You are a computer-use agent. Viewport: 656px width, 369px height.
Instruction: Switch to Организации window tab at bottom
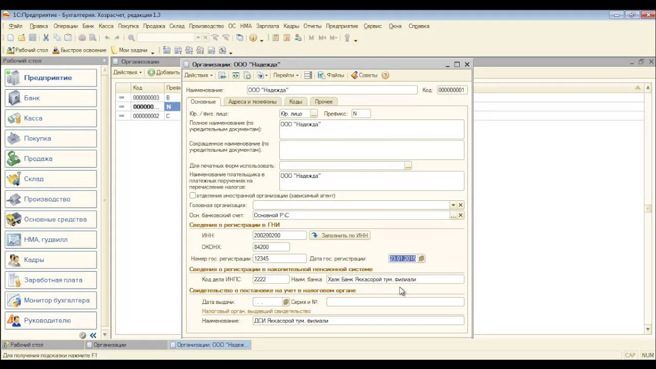(x=126, y=345)
